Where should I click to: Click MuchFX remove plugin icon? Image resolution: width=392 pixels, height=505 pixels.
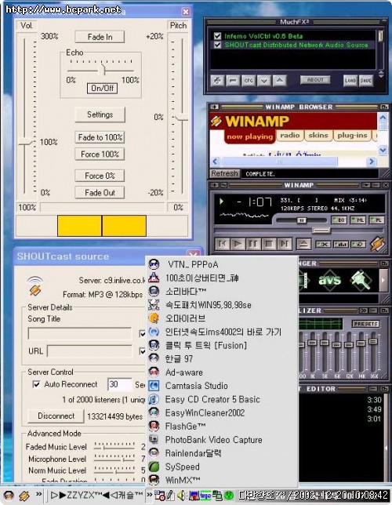[233, 80]
